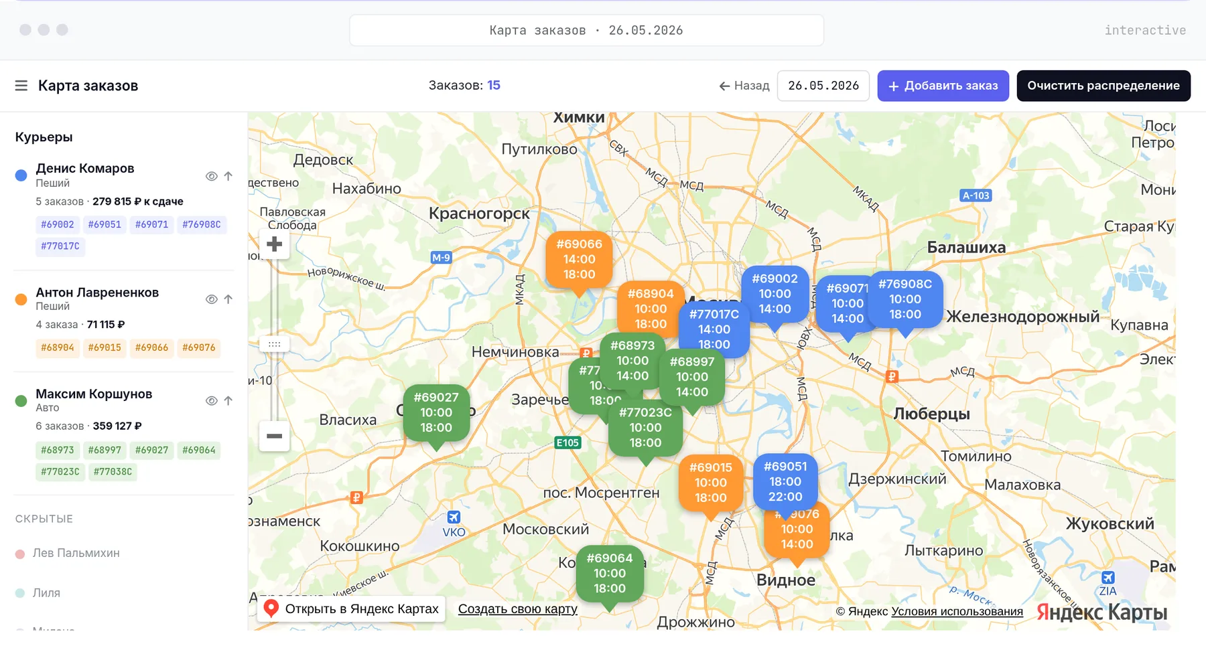
Task: Click map marker #69066 near Красногорск
Action: (580, 260)
